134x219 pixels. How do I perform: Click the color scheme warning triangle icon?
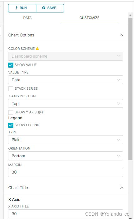pos(37,49)
